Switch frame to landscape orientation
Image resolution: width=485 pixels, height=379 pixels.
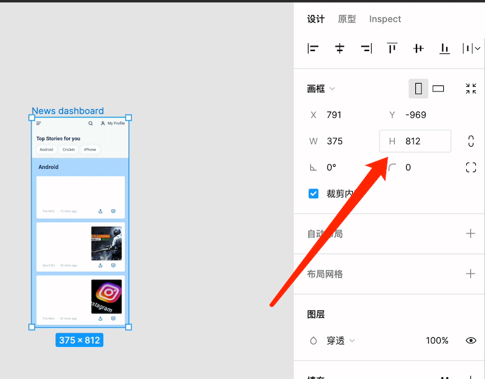438,88
